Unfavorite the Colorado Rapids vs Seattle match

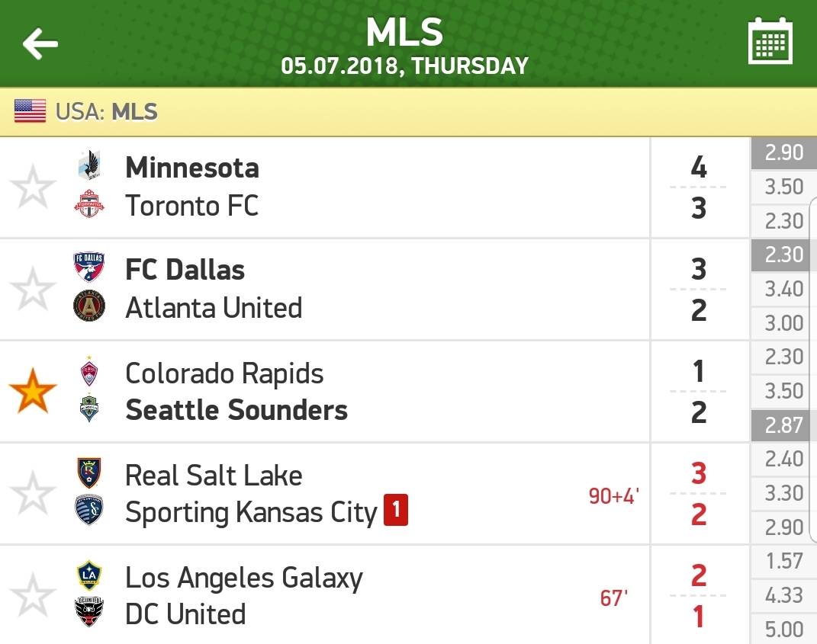click(33, 391)
